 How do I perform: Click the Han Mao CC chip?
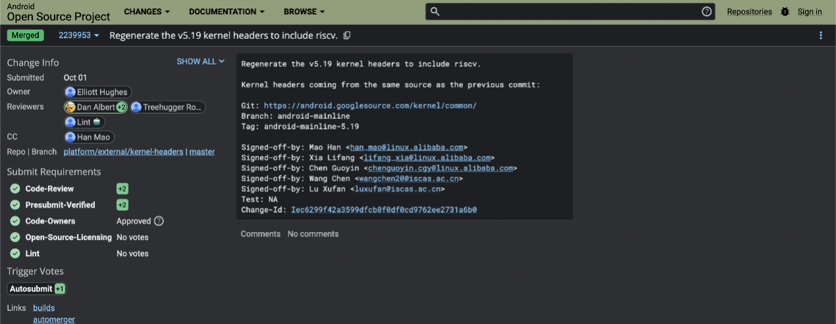tap(89, 137)
